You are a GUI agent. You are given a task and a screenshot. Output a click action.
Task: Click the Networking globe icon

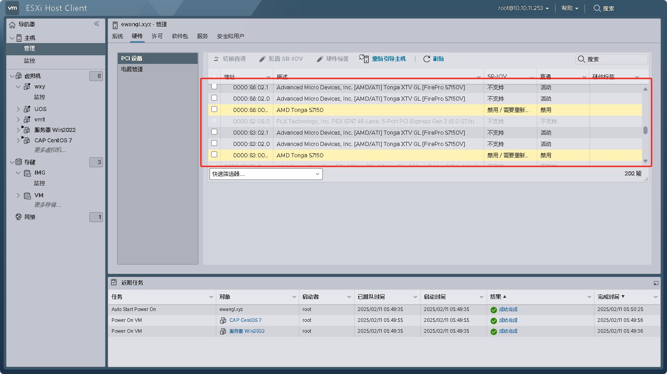point(19,217)
